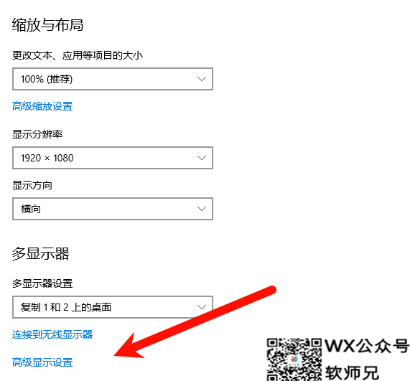Click the 多显示器设置 label
Screen dimensions: 410x381
pos(42,283)
